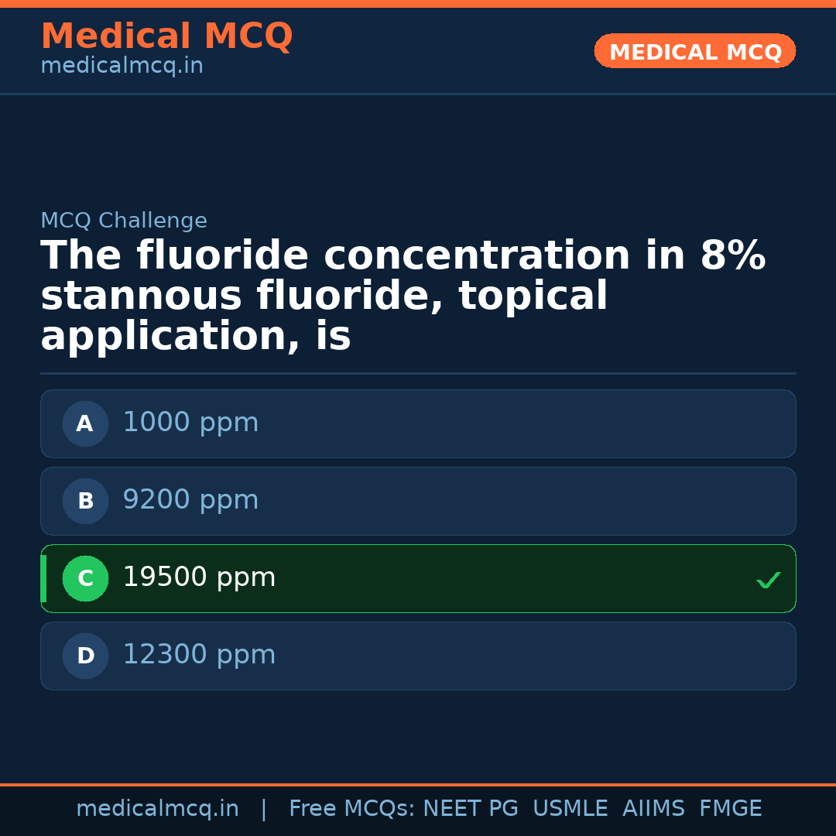Click the orange MEDICAL MCQ badge
The height and width of the screenshot is (836, 836).
pos(694,52)
